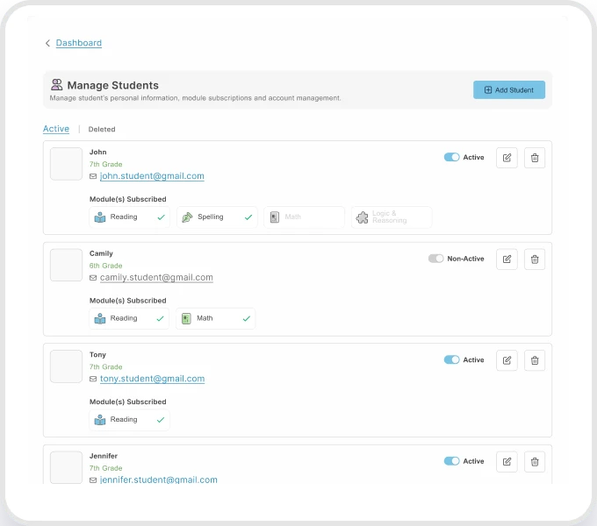Select the Active tab
Viewport: 597px width, 526px height.
tap(56, 129)
